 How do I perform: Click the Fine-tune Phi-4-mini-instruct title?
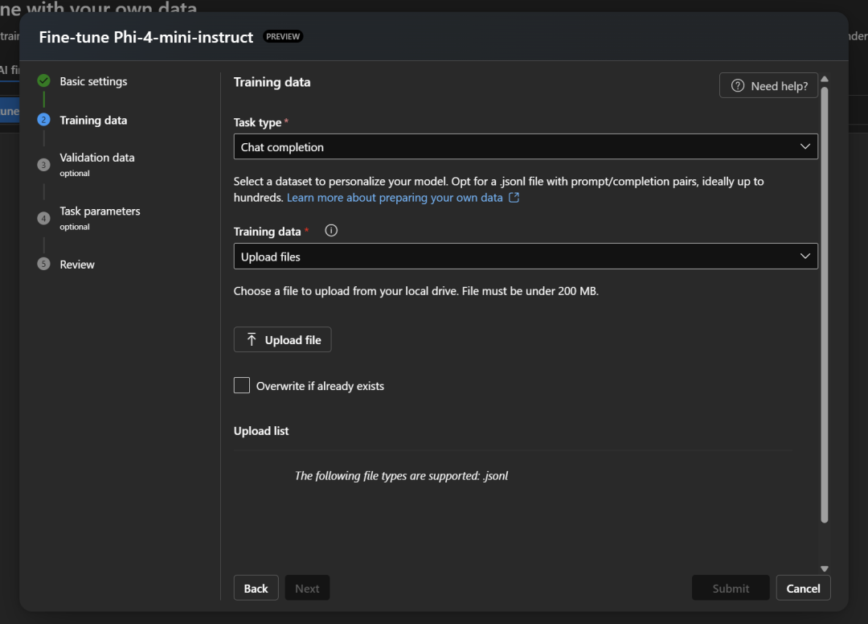tap(146, 37)
